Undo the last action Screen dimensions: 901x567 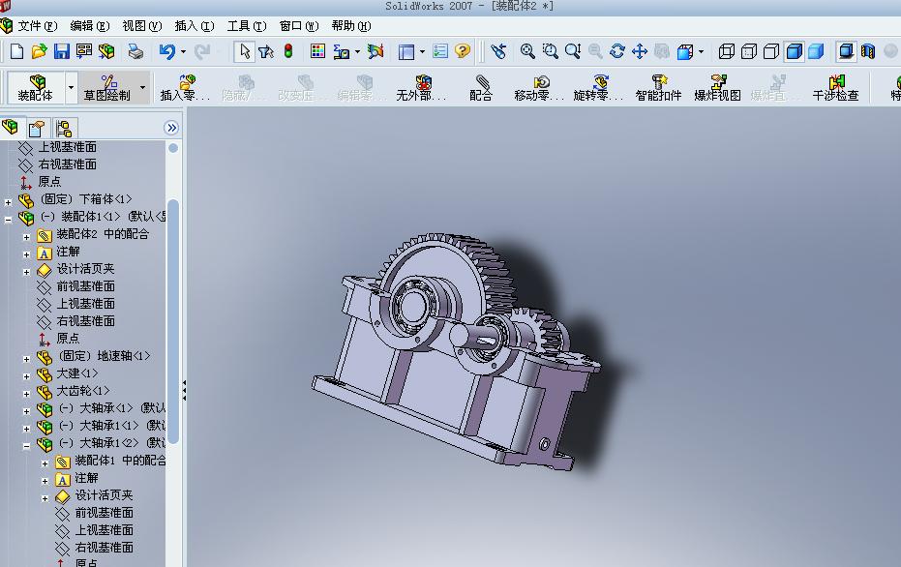(167, 51)
